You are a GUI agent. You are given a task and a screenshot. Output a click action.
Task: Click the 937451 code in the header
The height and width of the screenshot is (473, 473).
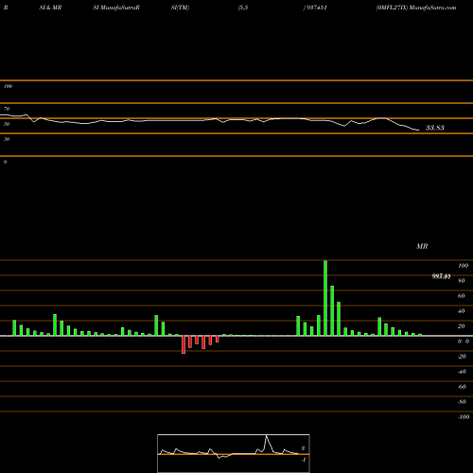pyautogui.click(x=316, y=8)
